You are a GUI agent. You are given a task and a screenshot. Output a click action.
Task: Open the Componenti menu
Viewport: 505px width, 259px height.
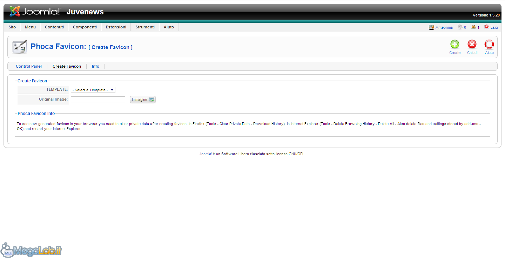[85, 27]
